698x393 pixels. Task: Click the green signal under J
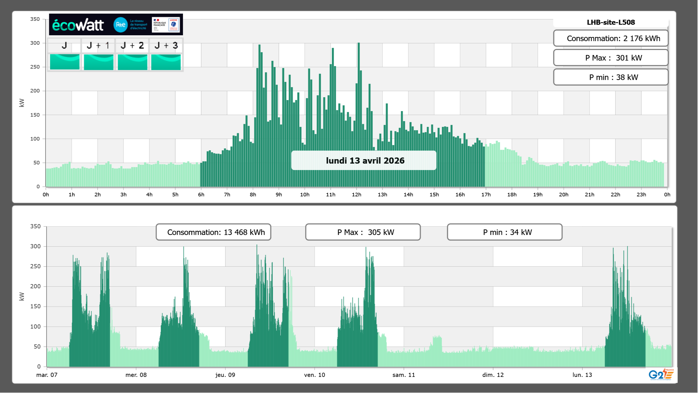click(64, 62)
